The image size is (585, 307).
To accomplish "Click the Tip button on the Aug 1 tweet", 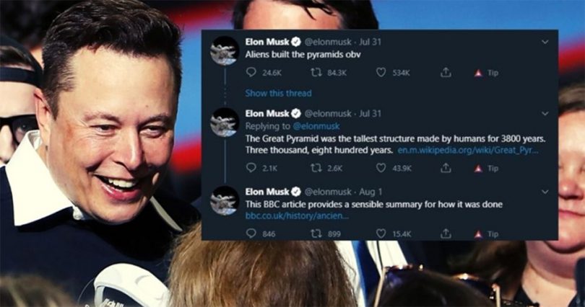I will 486,233.
